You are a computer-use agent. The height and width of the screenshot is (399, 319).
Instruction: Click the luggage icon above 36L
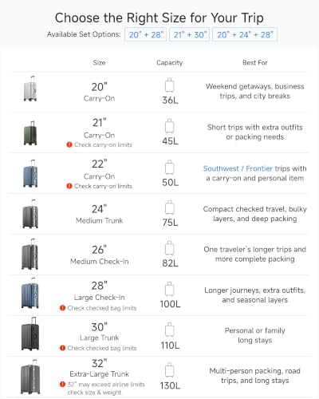pos(170,85)
